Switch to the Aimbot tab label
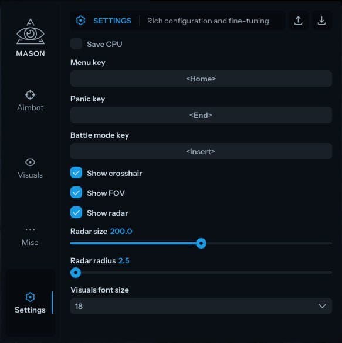Screen dimensions: 342x343 [x=31, y=108]
